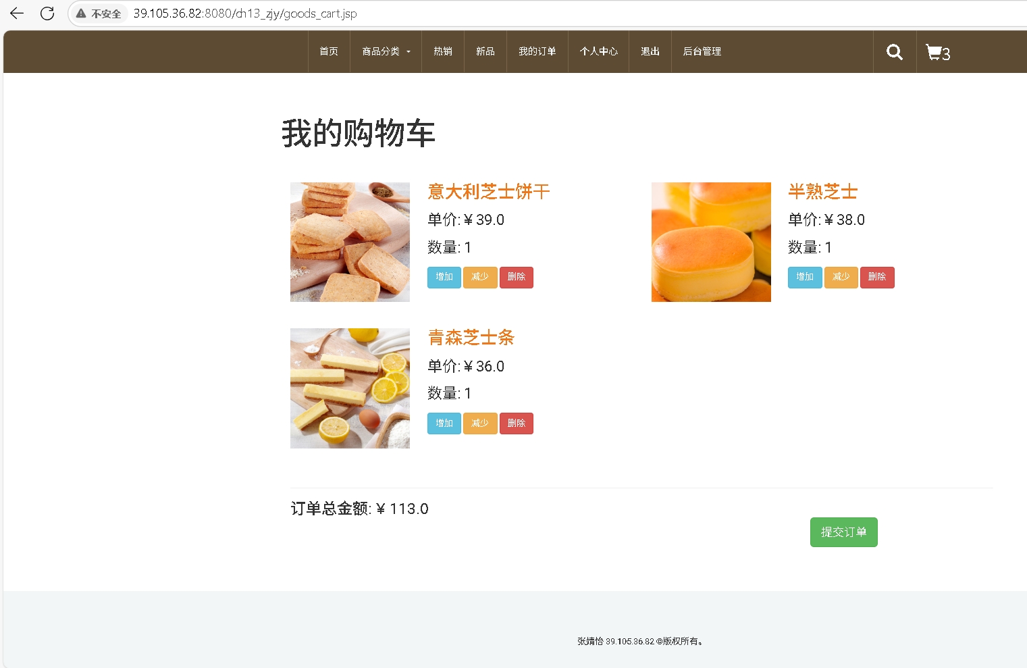Increase quantity of 意大利芝士饼干
The height and width of the screenshot is (668, 1027).
click(x=444, y=277)
